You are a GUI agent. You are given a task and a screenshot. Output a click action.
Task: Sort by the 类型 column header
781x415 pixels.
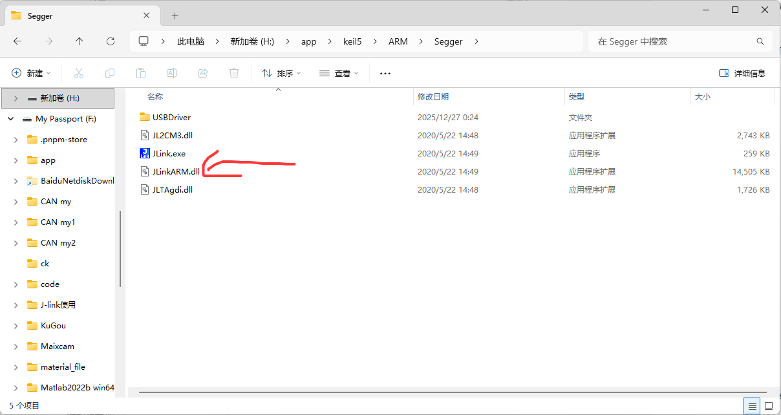[577, 97]
